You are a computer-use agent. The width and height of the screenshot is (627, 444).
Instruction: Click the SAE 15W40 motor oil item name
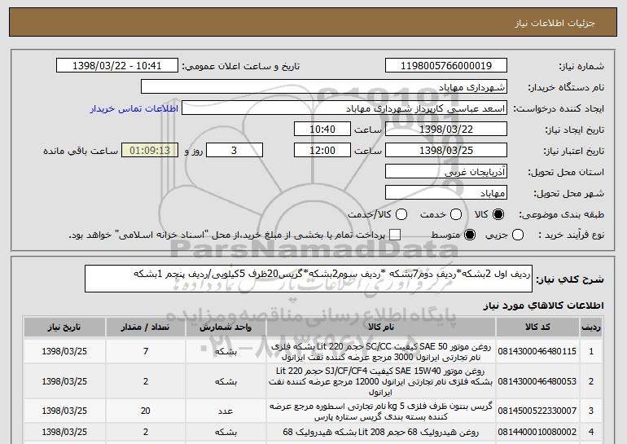click(x=381, y=381)
